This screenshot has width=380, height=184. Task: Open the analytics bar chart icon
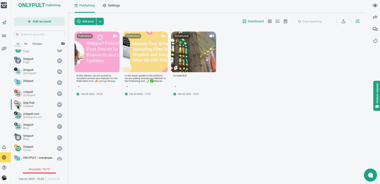[x=4, y=35]
